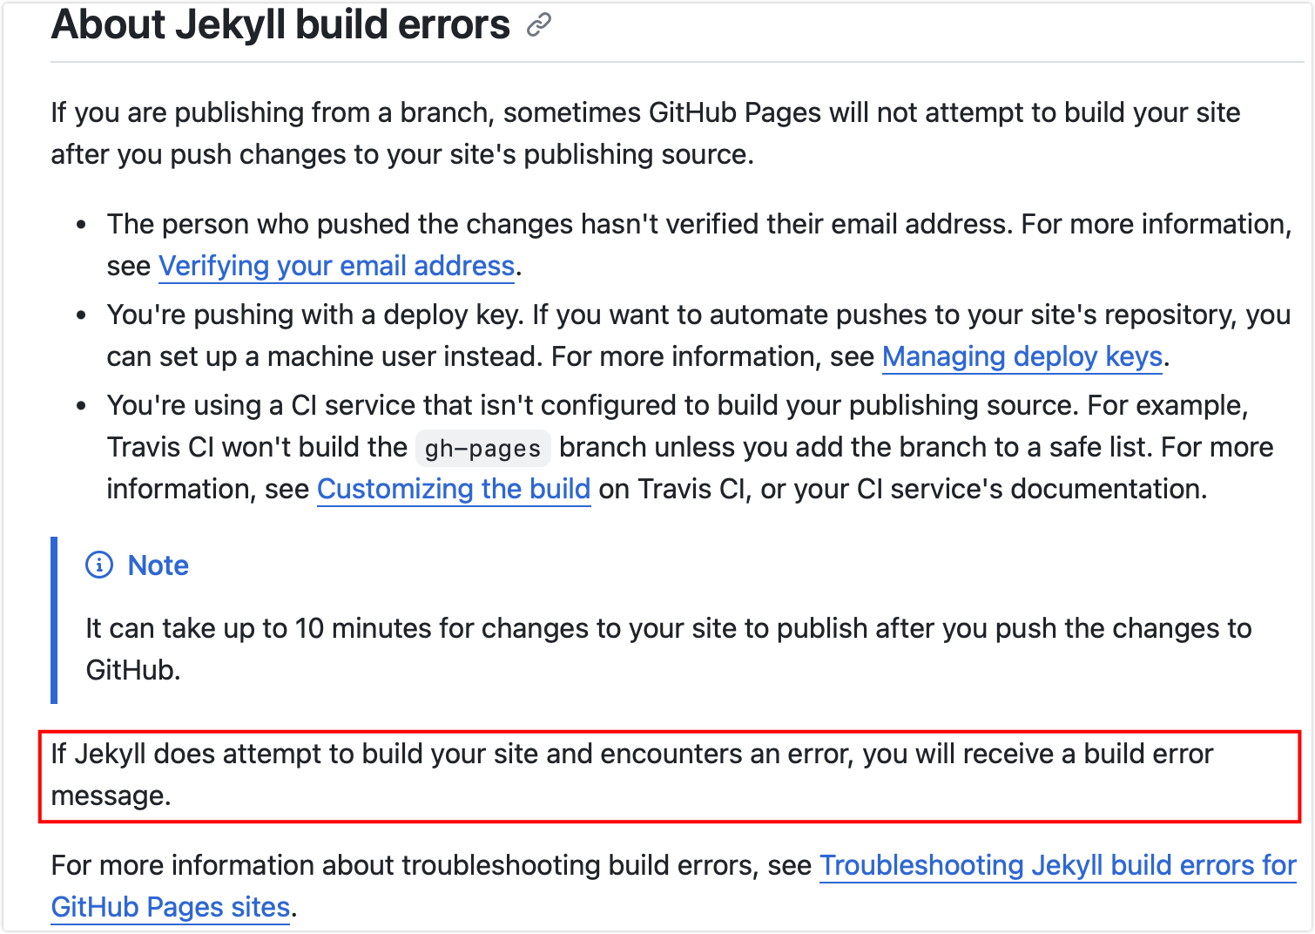Viewport: 1315px width, 934px height.
Task: Click the info icon next to Note
Action: [x=99, y=565]
